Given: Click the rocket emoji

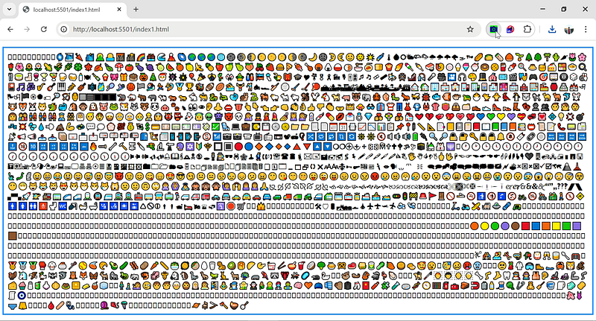Looking at the screenshot, I should tap(26, 197).
